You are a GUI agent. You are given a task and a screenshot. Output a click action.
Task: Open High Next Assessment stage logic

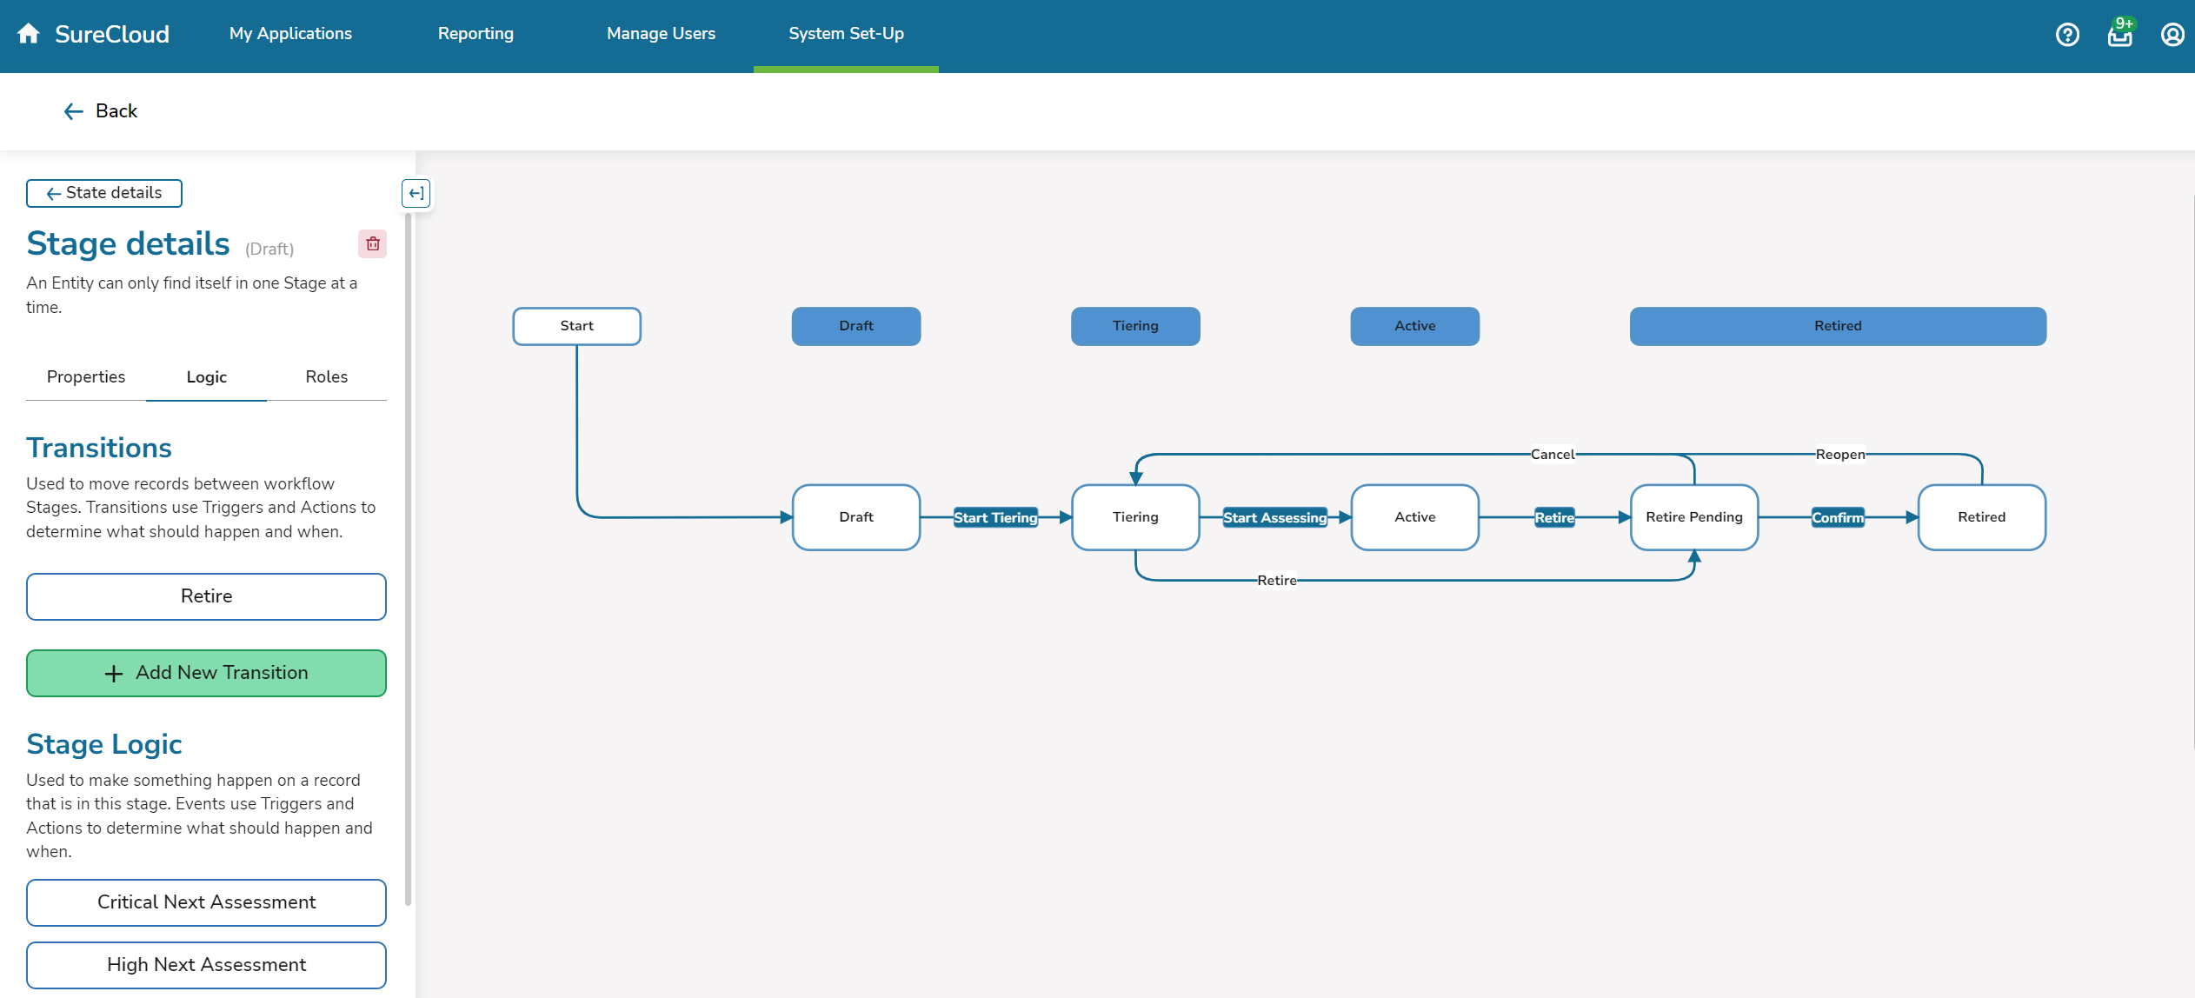206,965
